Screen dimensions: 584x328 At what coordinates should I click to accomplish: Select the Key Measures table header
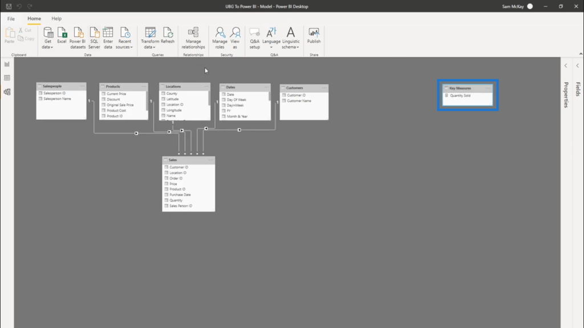pos(468,88)
